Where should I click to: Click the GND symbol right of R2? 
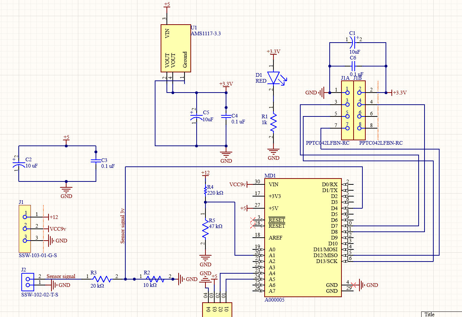(188, 279)
